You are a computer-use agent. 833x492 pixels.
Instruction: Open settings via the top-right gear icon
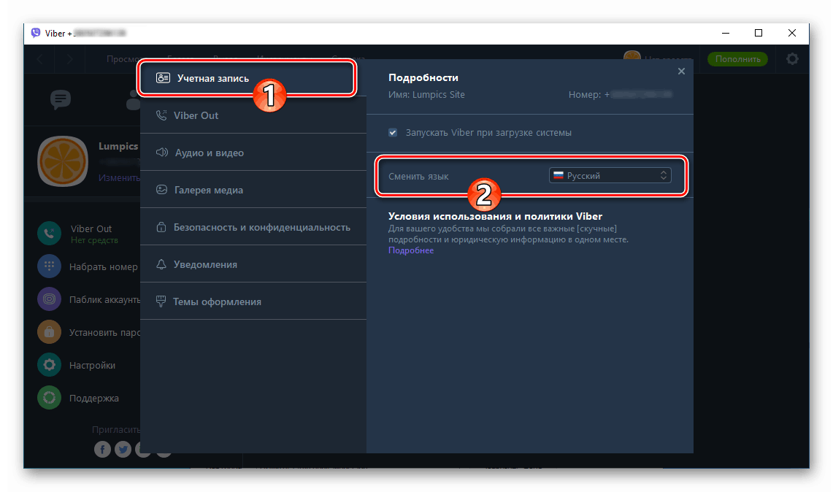(792, 59)
